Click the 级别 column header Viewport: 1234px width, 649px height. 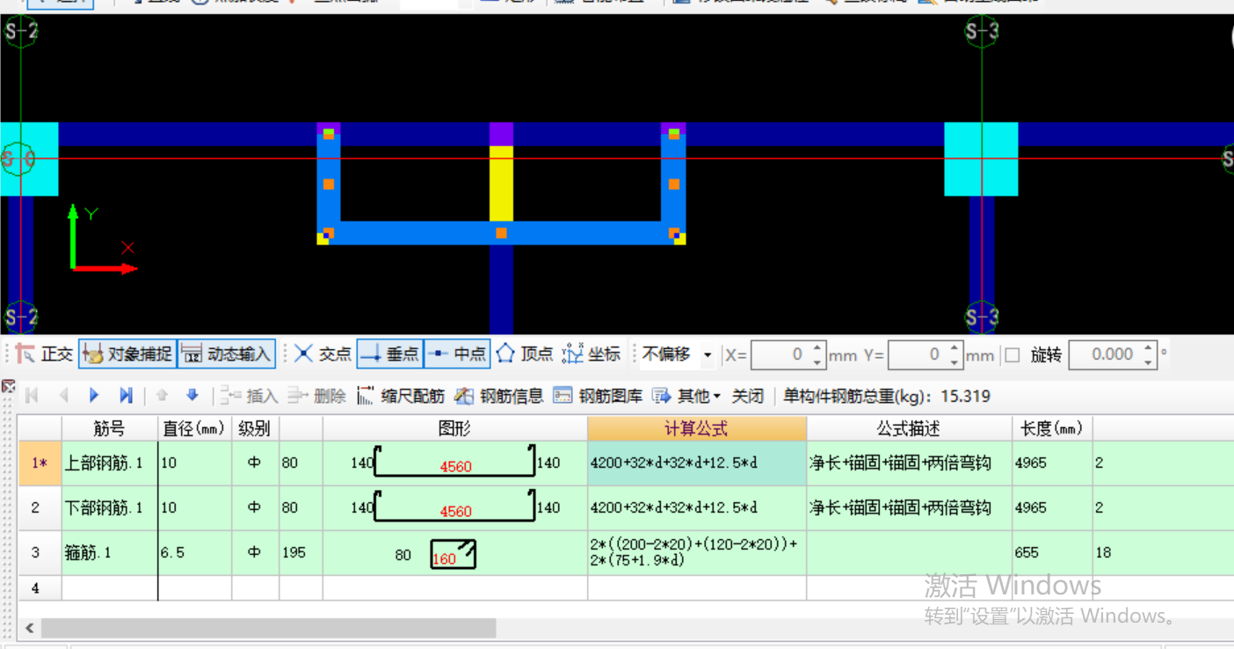[256, 428]
